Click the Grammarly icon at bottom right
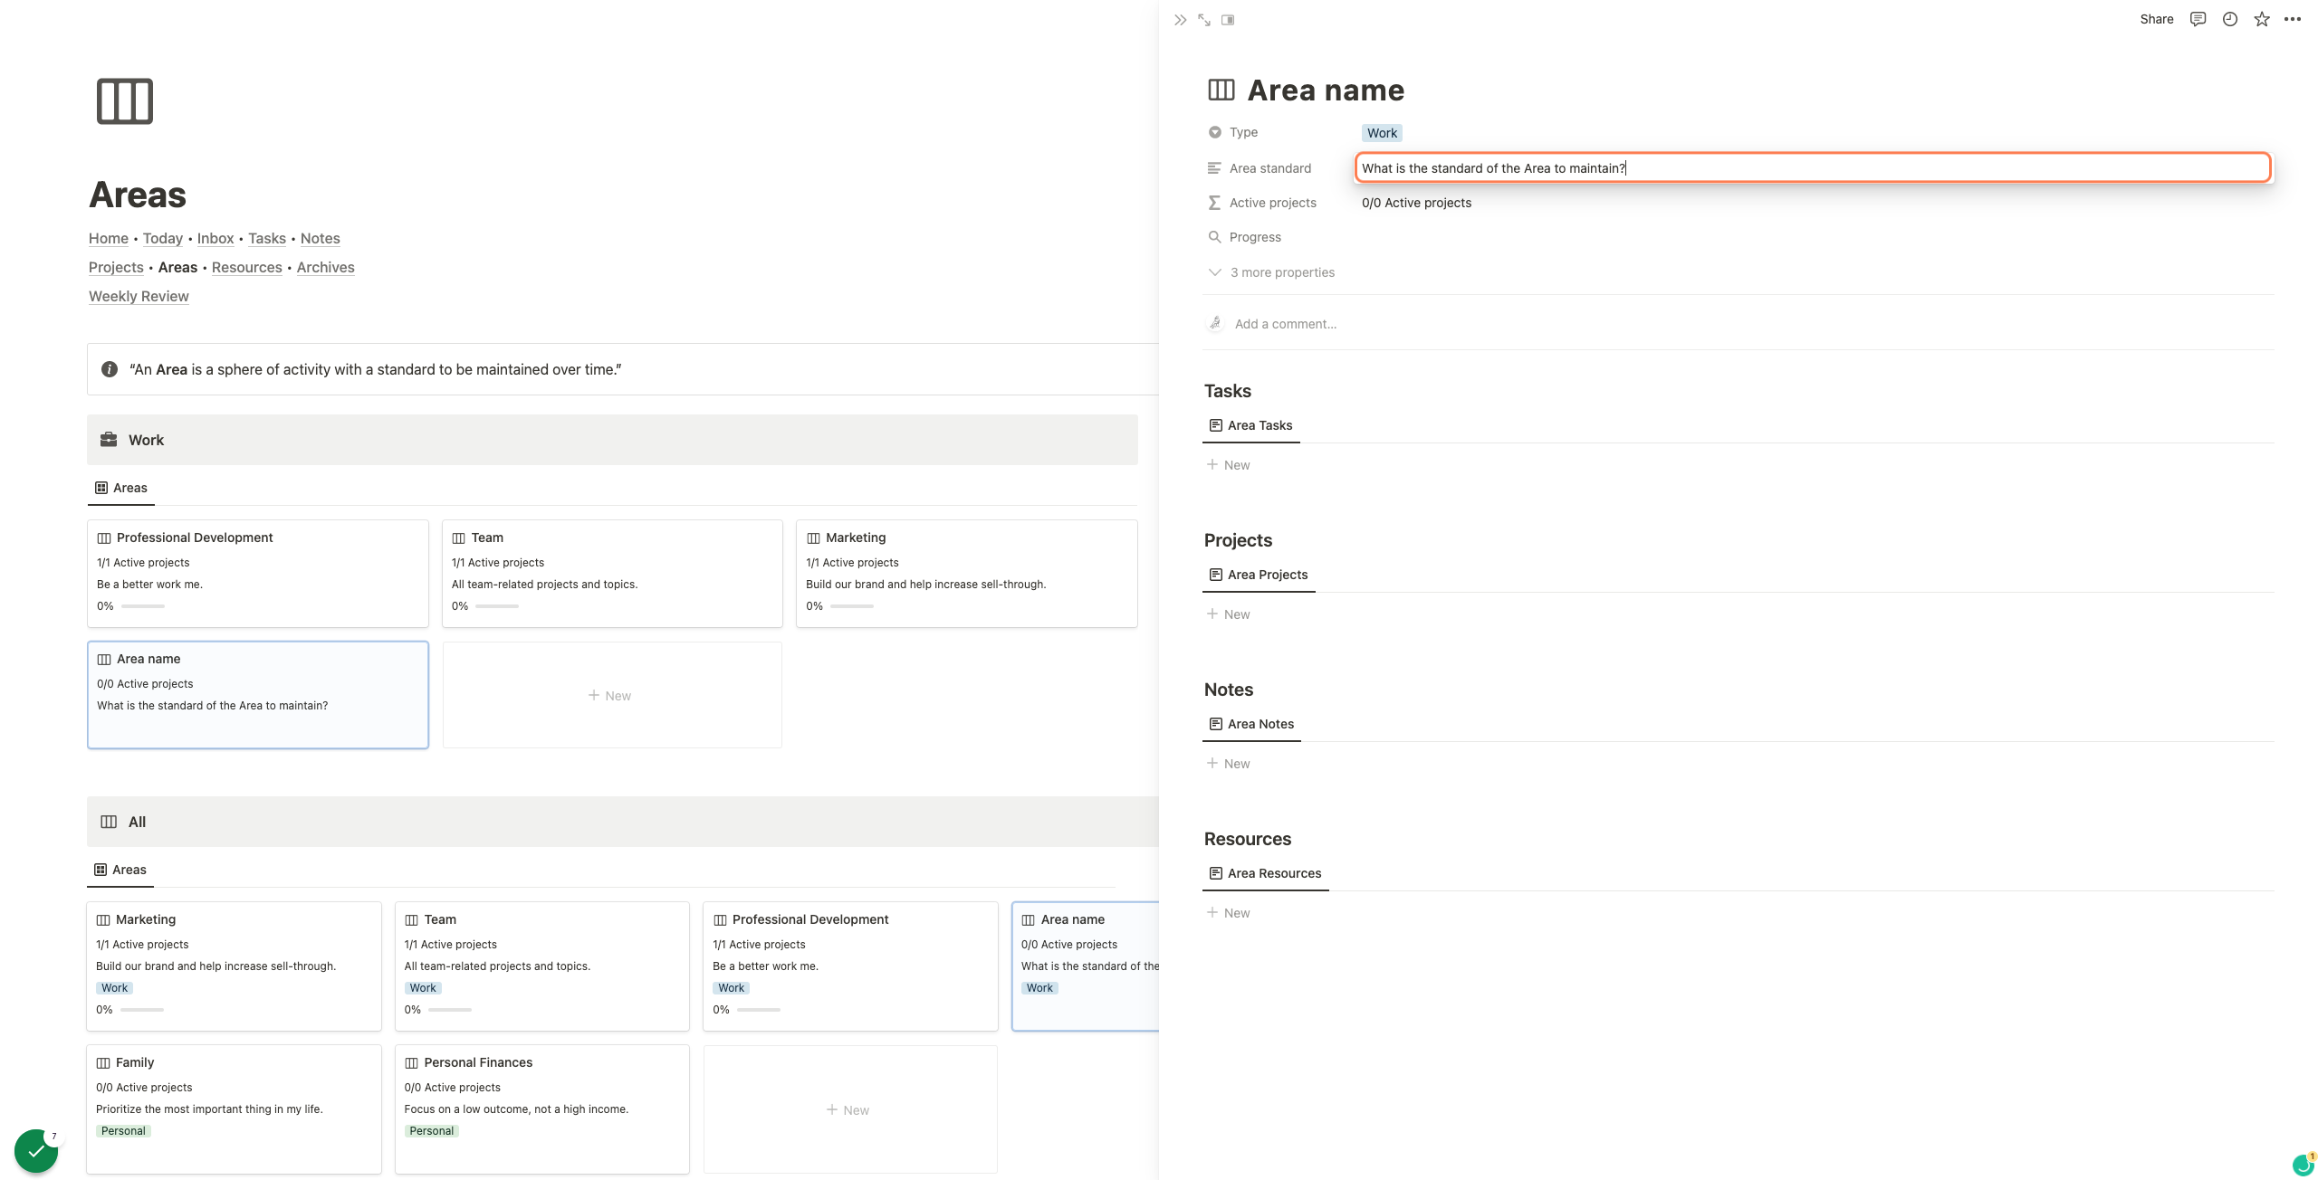2318x1180 pixels. coord(2302,1166)
